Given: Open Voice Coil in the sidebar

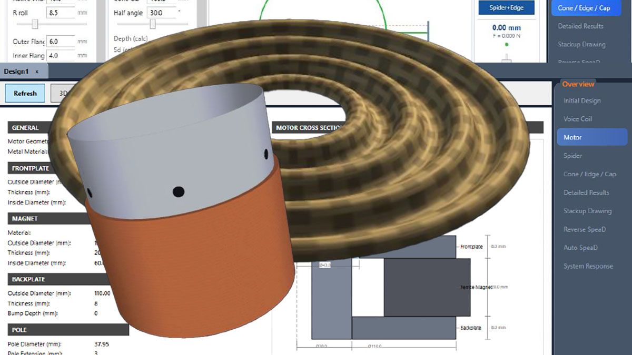Looking at the screenshot, I should point(578,119).
